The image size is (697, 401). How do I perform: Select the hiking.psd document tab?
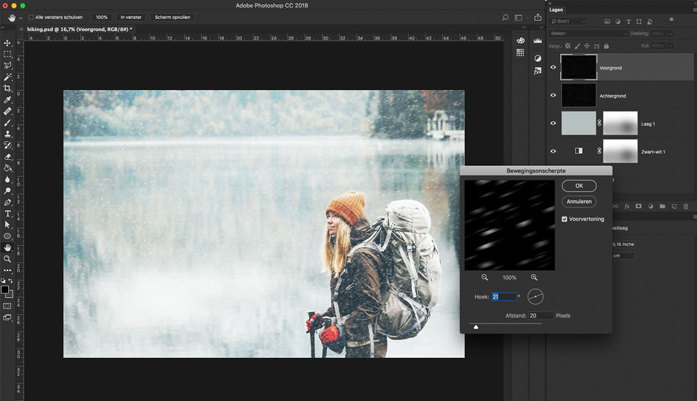(x=80, y=29)
